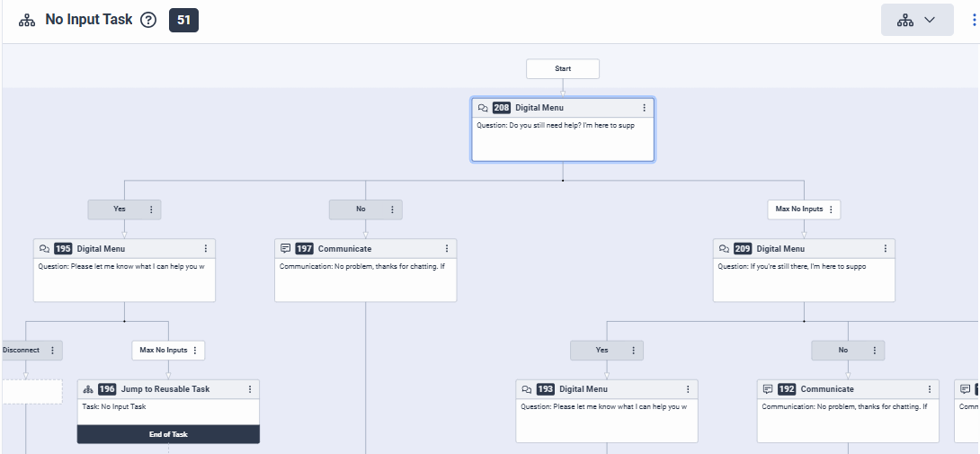980x454 pixels.
Task: Open the task view dropdown in header
Action: tap(917, 20)
